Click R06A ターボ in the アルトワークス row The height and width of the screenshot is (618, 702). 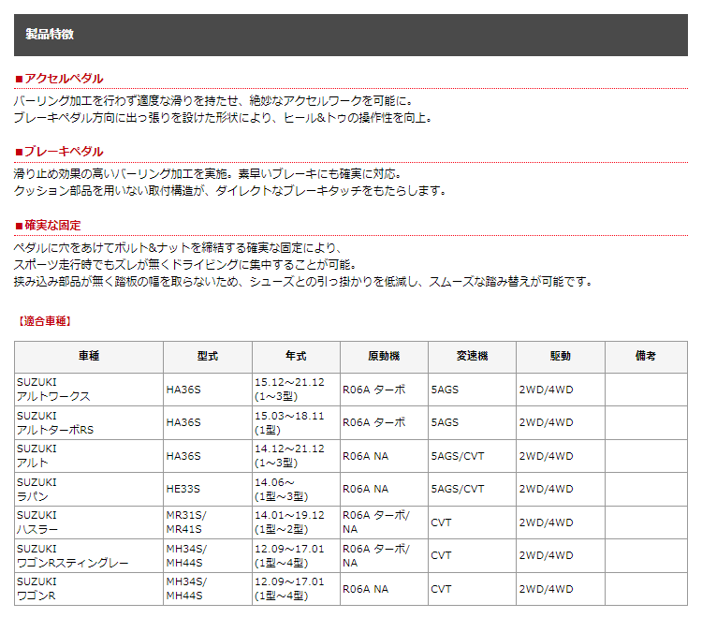point(374,390)
